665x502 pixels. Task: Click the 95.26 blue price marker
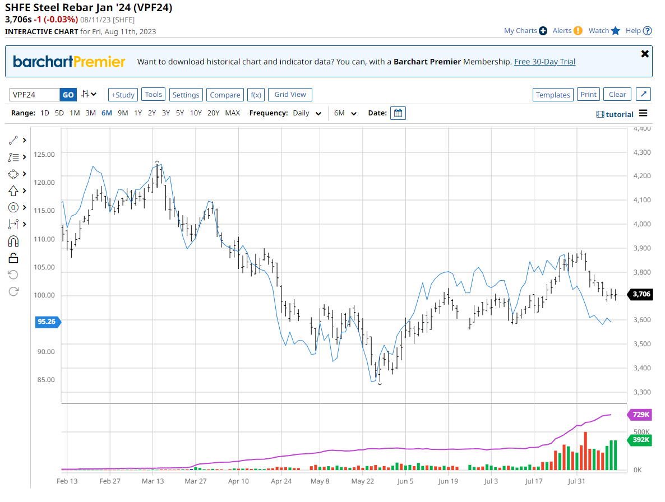click(47, 322)
